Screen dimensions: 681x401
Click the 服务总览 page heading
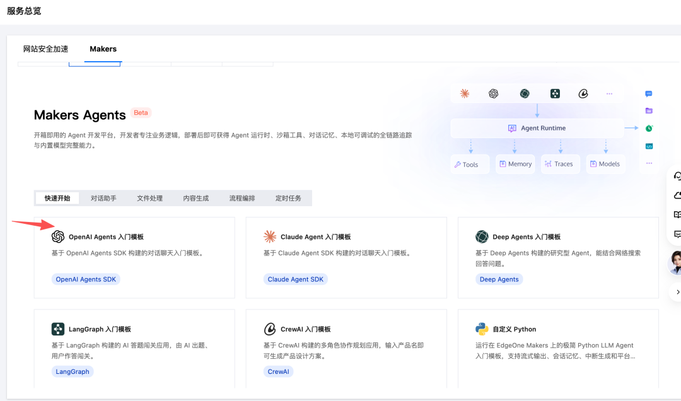24,11
